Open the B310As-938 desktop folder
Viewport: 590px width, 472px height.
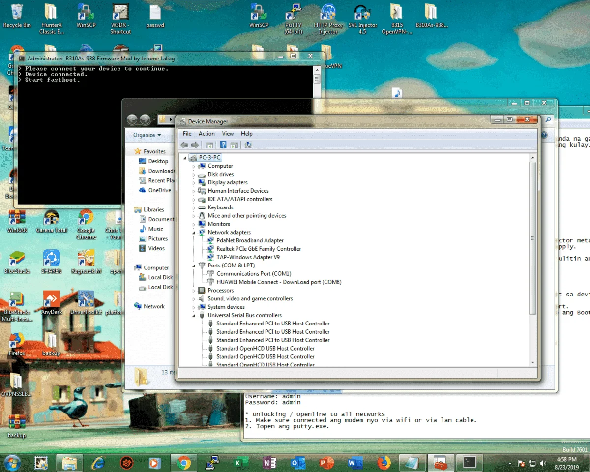(x=431, y=16)
